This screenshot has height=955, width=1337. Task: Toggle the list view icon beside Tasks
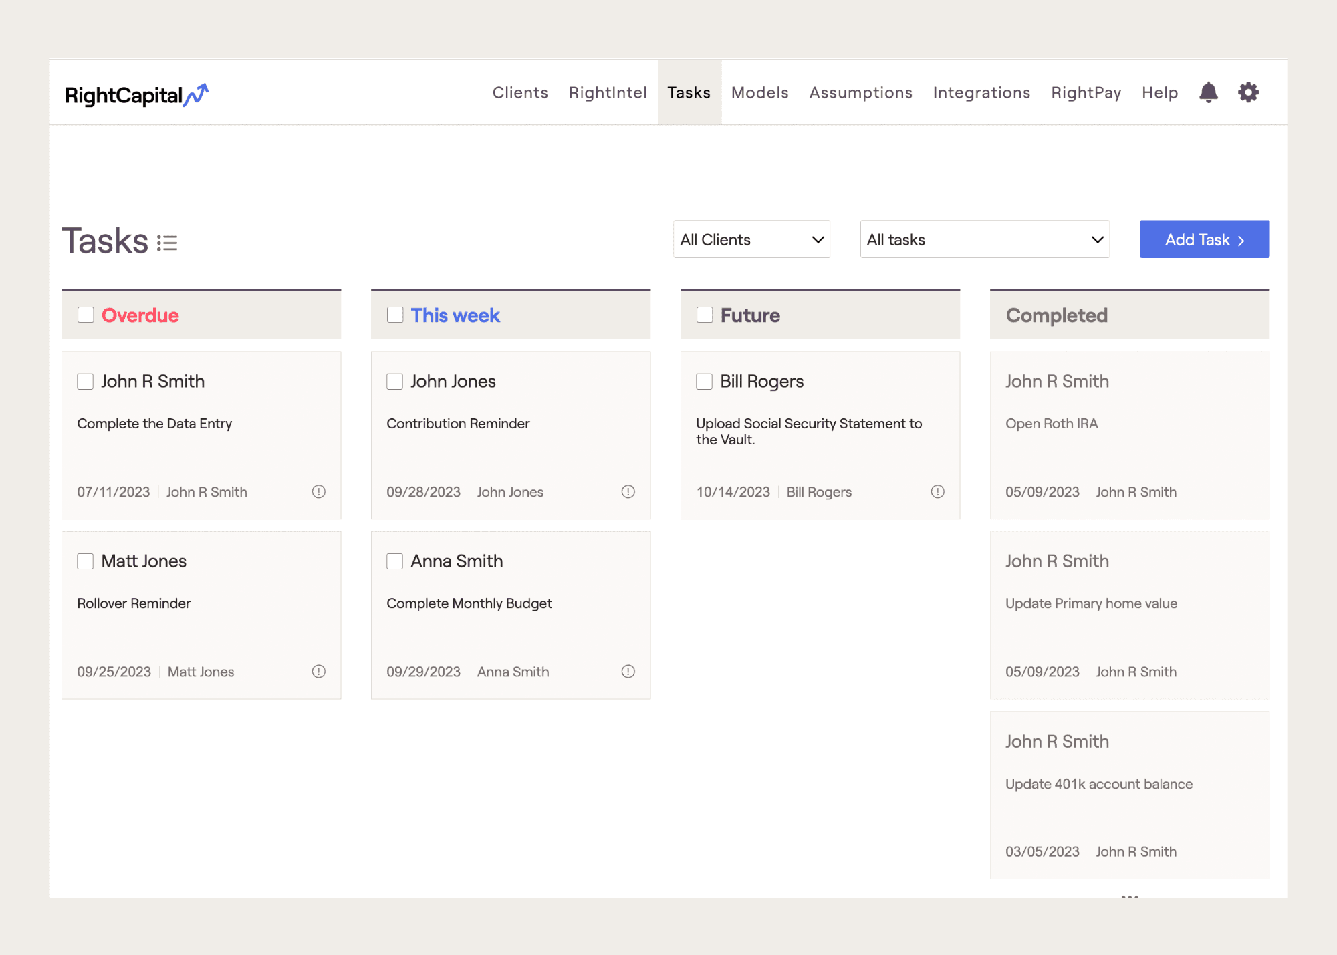(x=167, y=243)
